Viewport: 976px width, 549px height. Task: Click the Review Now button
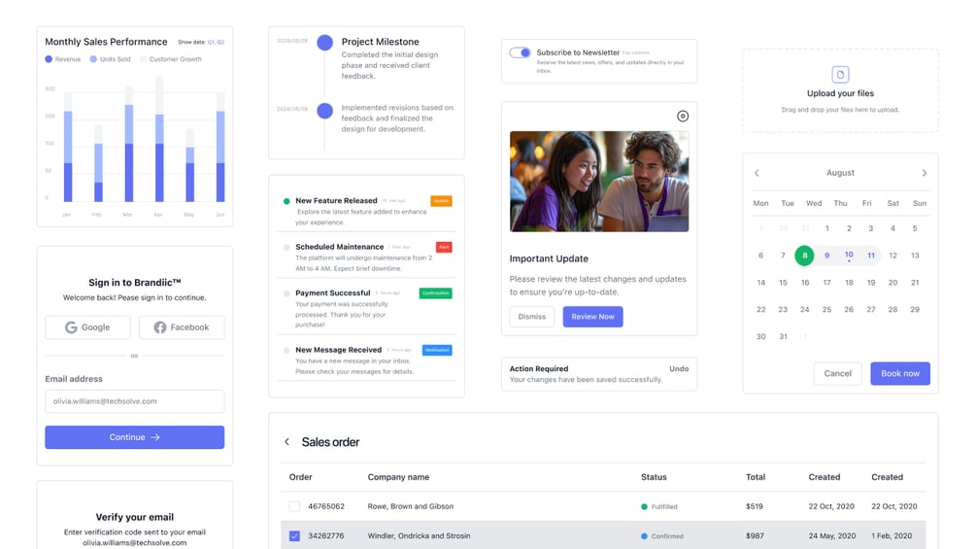click(x=592, y=317)
